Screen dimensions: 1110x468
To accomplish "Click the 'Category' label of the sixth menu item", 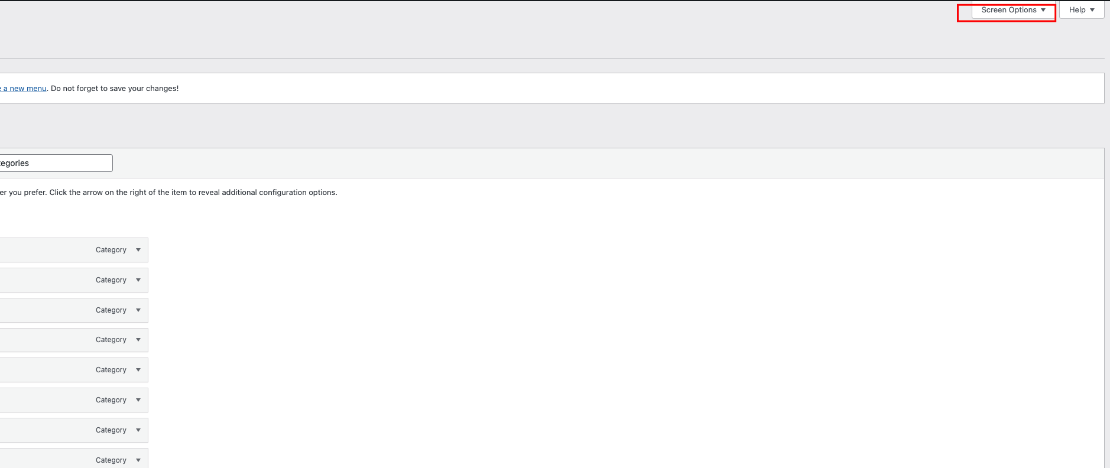I will [x=111, y=400].
